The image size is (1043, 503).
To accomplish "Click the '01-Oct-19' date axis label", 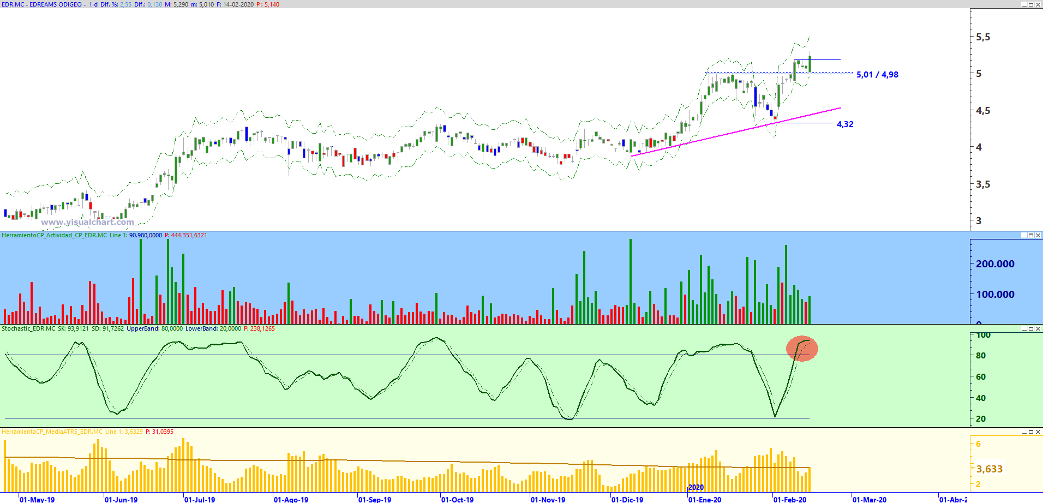I will (458, 499).
